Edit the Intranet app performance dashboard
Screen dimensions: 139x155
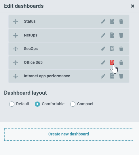(x=103, y=76)
